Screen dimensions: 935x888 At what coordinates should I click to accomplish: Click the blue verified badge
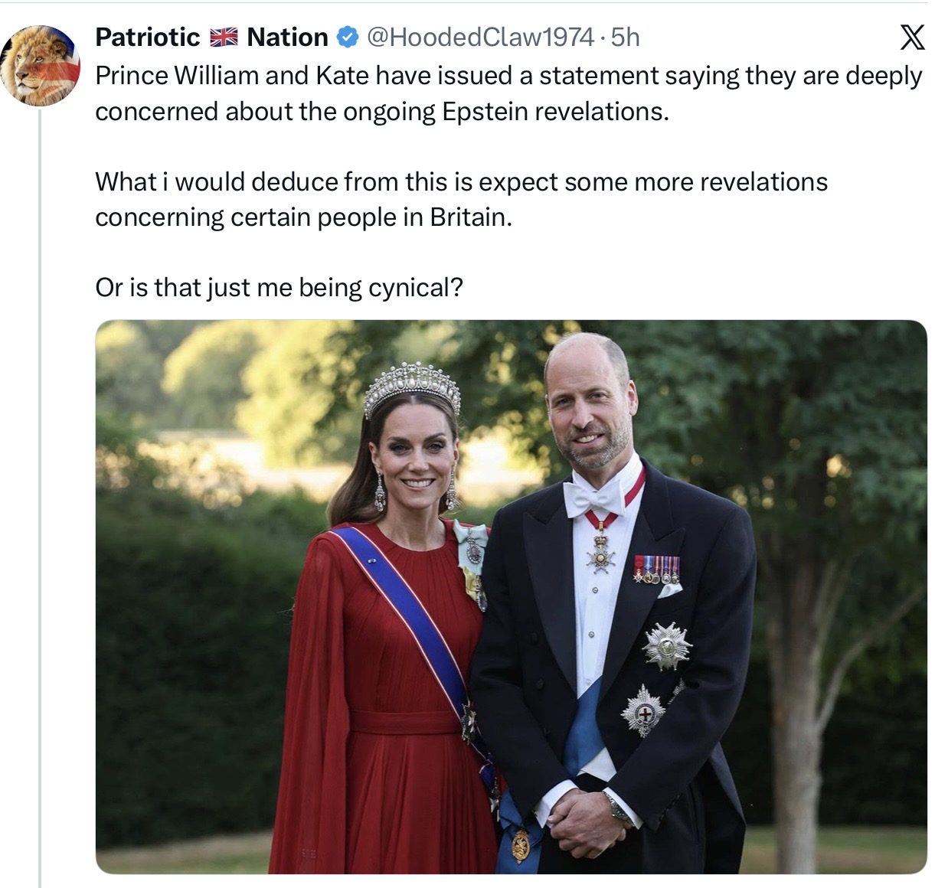[348, 37]
